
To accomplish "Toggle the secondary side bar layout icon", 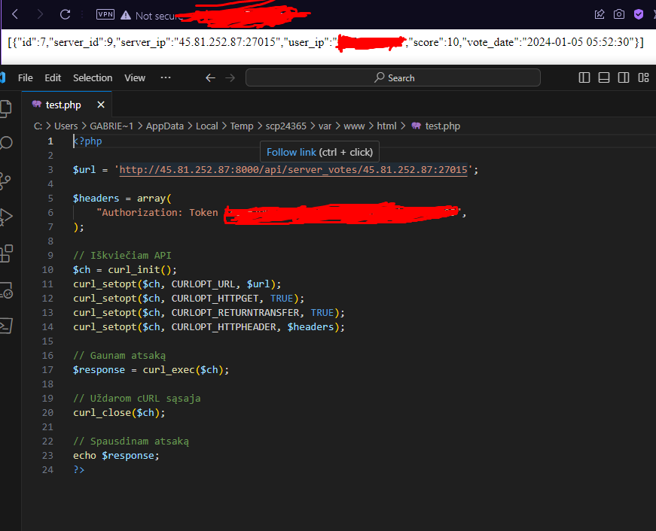I will [624, 77].
